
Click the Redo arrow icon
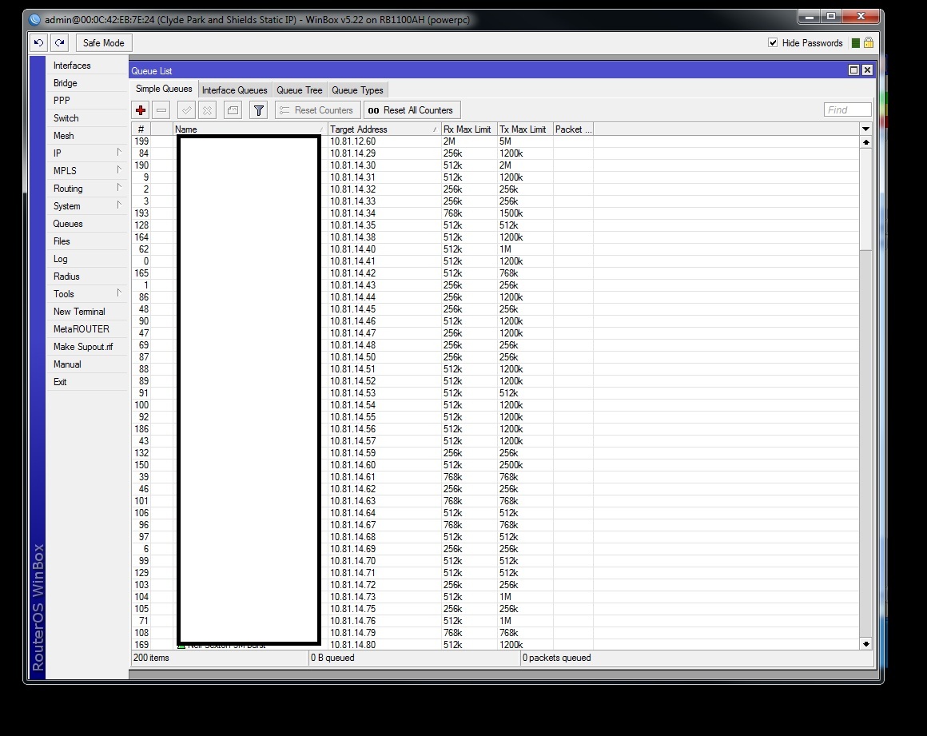pyautogui.click(x=60, y=42)
